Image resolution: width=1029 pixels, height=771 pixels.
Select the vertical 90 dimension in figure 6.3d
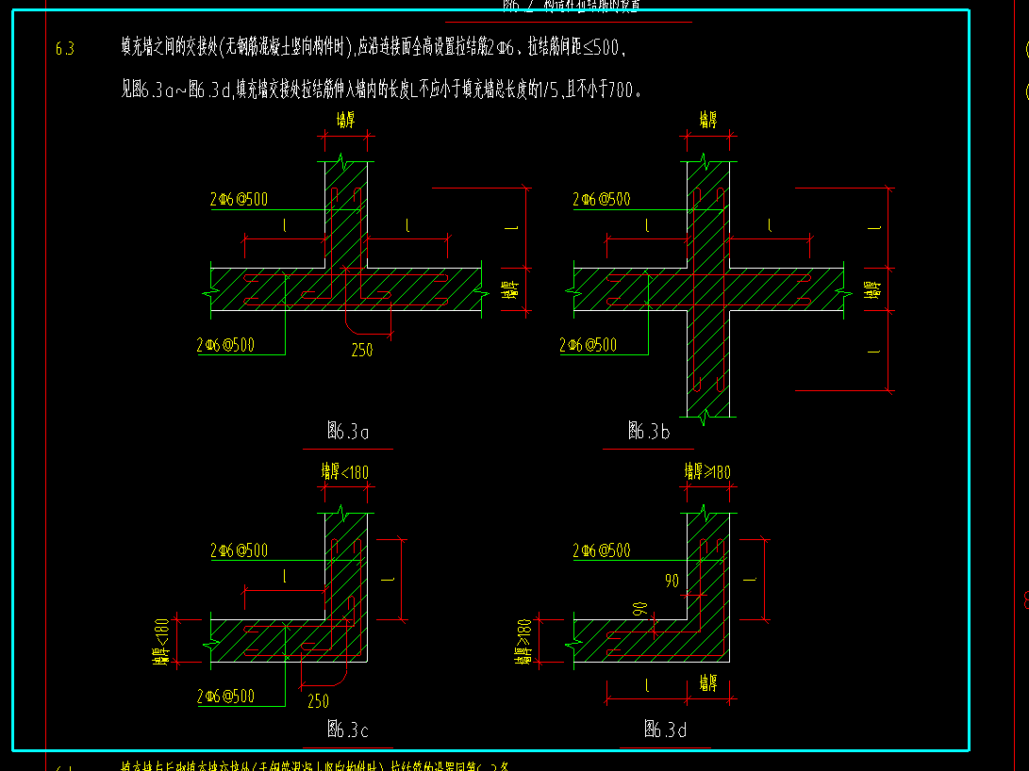640,610
